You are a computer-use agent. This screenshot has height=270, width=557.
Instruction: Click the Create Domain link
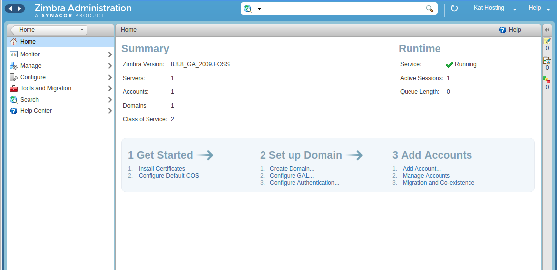coord(292,169)
